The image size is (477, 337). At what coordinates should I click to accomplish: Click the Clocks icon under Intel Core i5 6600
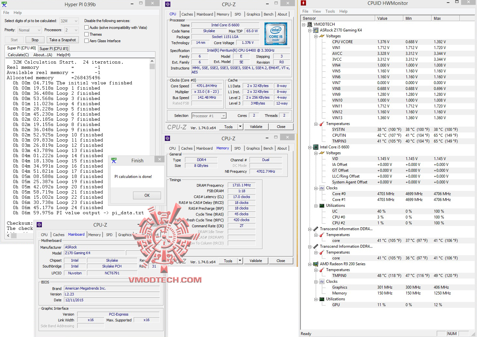pyautogui.click(x=322, y=188)
